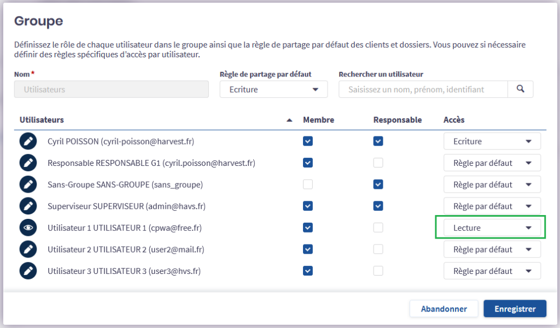Image resolution: width=560 pixels, height=328 pixels.
Task: Expand the Règle par défaut dropdown for Utilisateur 3
Action: pos(492,271)
